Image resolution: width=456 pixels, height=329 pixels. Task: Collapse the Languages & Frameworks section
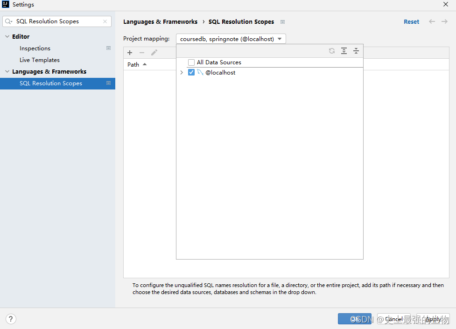point(7,71)
